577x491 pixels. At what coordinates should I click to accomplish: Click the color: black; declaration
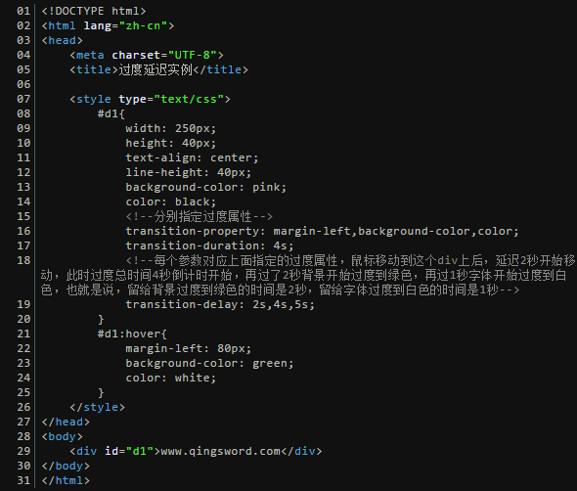tap(171, 202)
